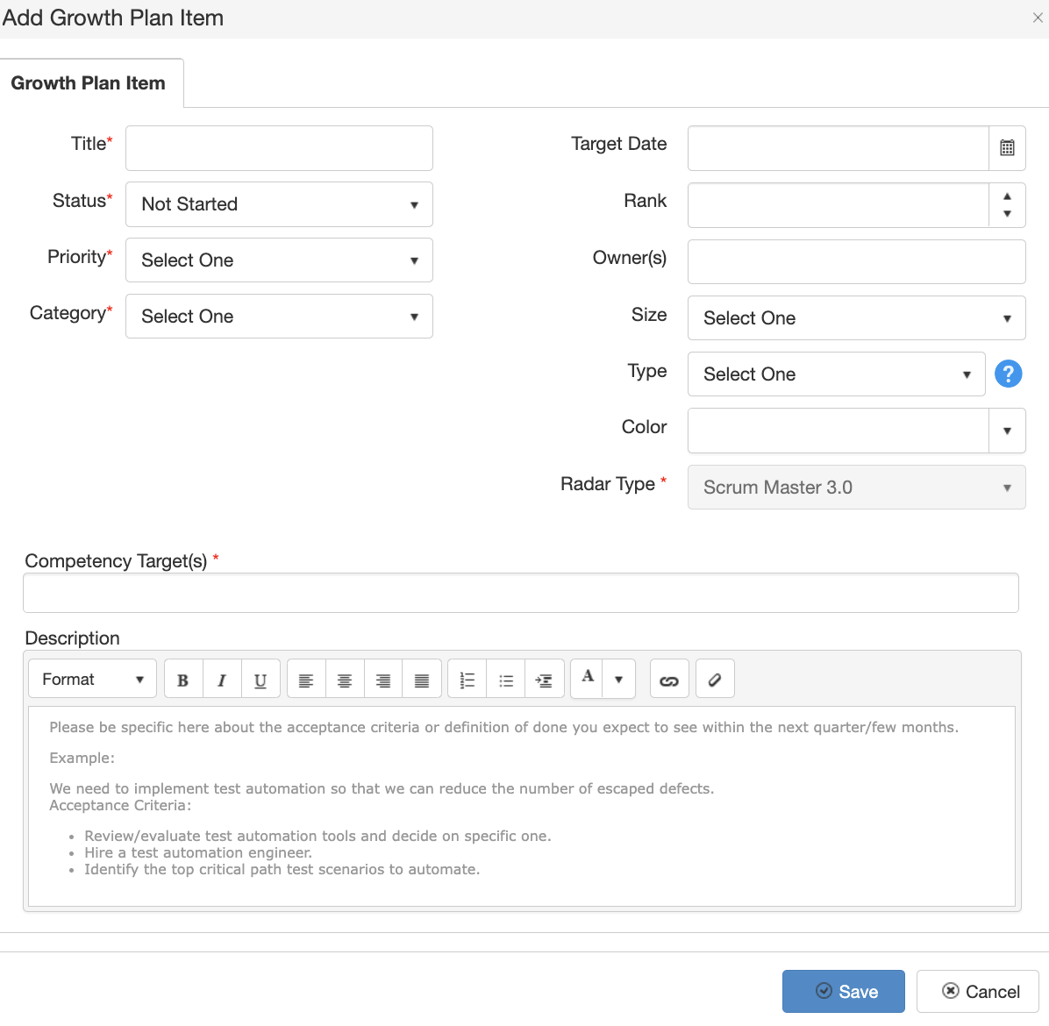Toggle bold formatting in Description
This screenshot has height=1026, width=1049.
pos(182,680)
